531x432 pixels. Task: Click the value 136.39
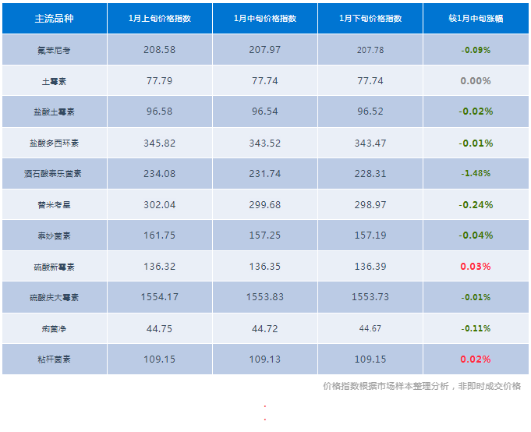point(370,267)
